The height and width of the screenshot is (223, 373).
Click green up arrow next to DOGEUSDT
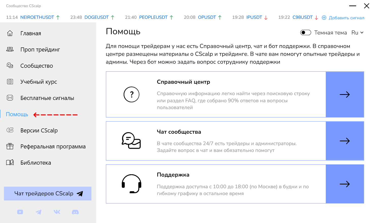113,17
